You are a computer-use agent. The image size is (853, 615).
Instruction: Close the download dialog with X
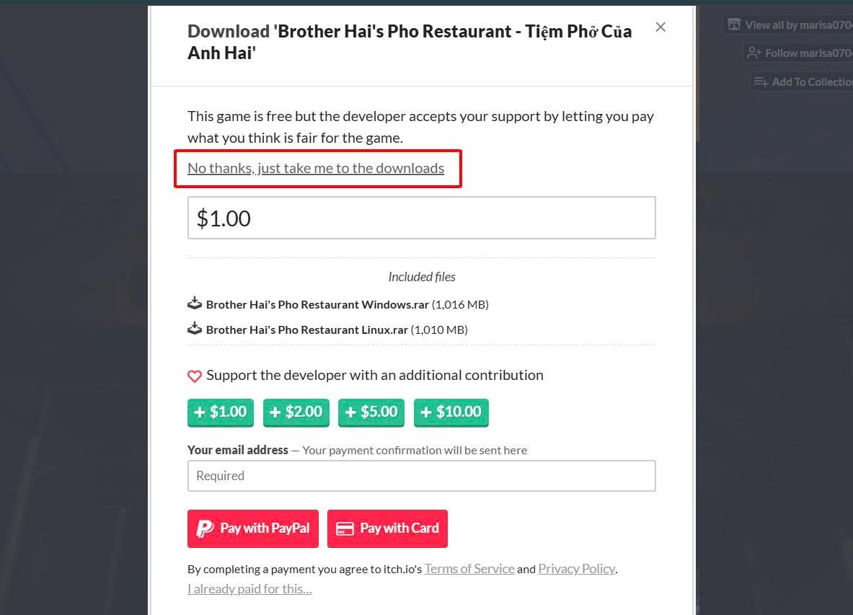point(660,27)
